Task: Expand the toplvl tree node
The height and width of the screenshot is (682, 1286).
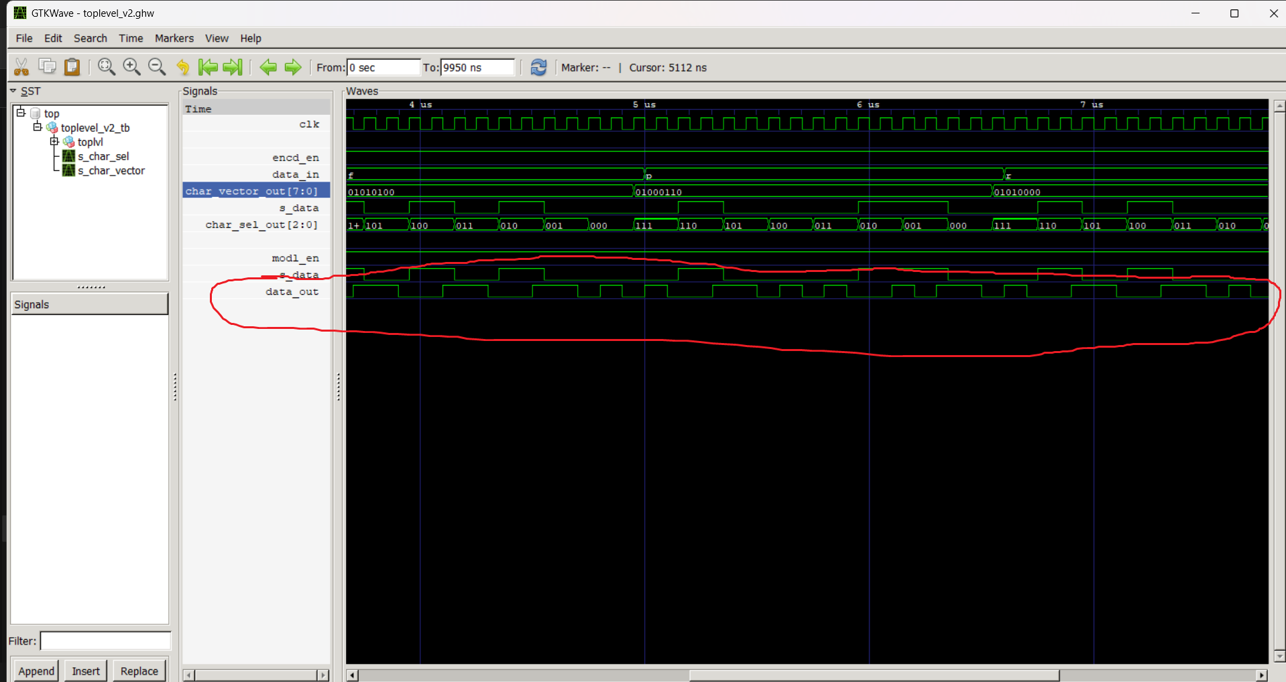Action: [54, 141]
